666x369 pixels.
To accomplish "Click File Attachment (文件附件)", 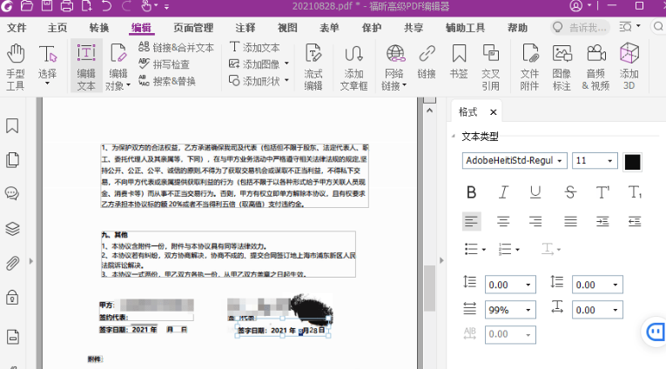I will click(x=529, y=67).
